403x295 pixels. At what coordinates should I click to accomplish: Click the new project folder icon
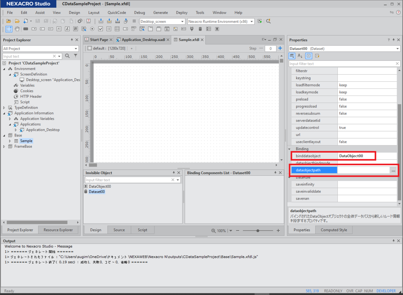pos(9,21)
